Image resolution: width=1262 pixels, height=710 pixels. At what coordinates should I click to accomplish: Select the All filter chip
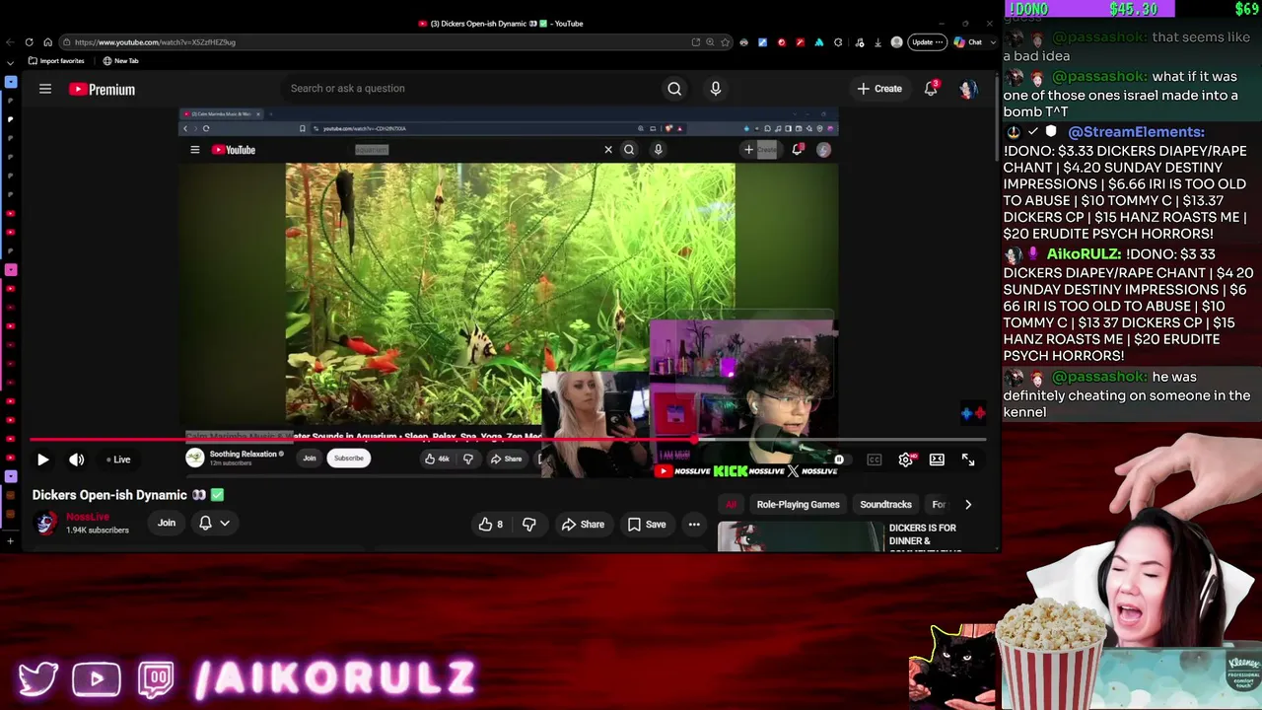pyautogui.click(x=731, y=505)
